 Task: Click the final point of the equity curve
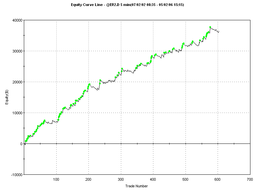click(219, 31)
